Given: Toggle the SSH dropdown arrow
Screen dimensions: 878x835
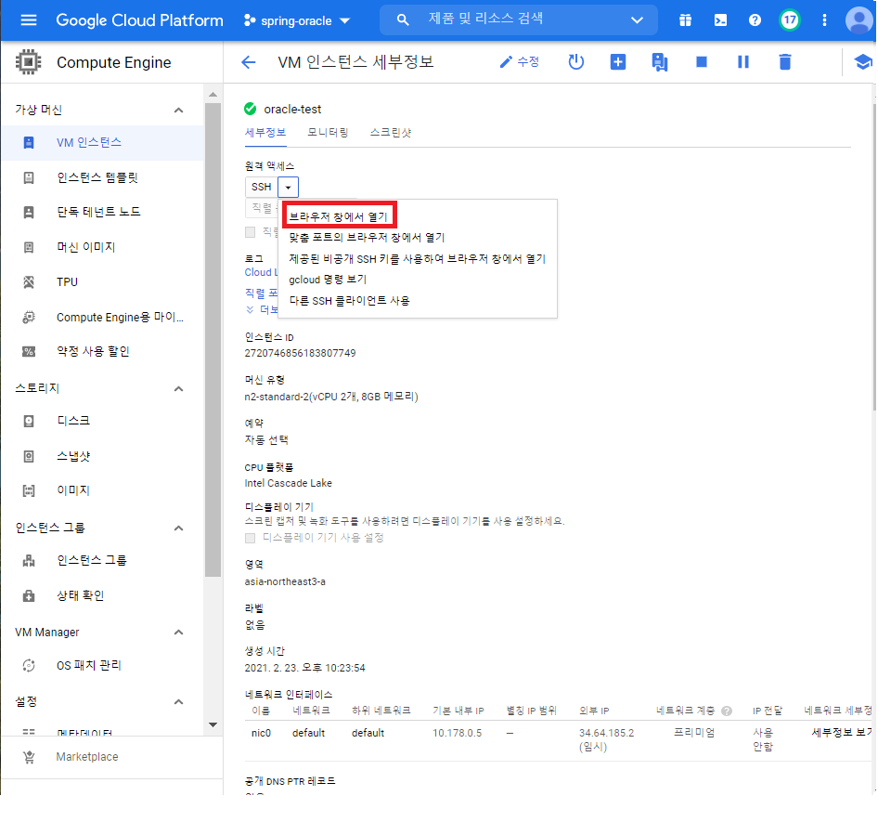Looking at the screenshot, I should point(288,187).
